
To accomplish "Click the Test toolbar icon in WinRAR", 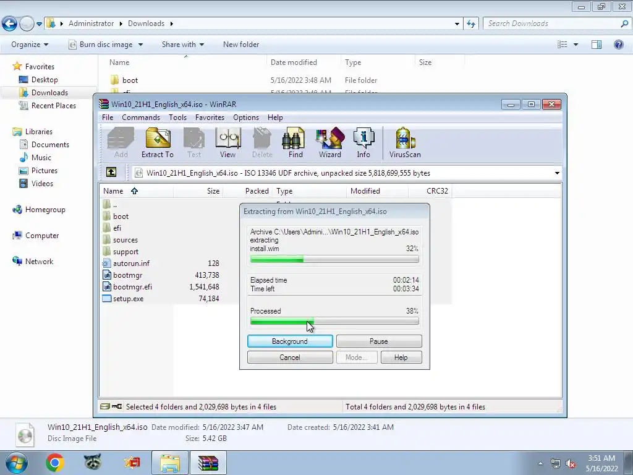I will click(x=193, y=142).
